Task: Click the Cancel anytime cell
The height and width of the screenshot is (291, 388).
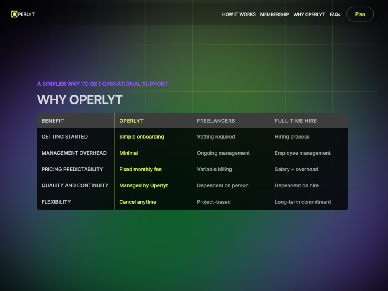Action: (x=138, y=202)
